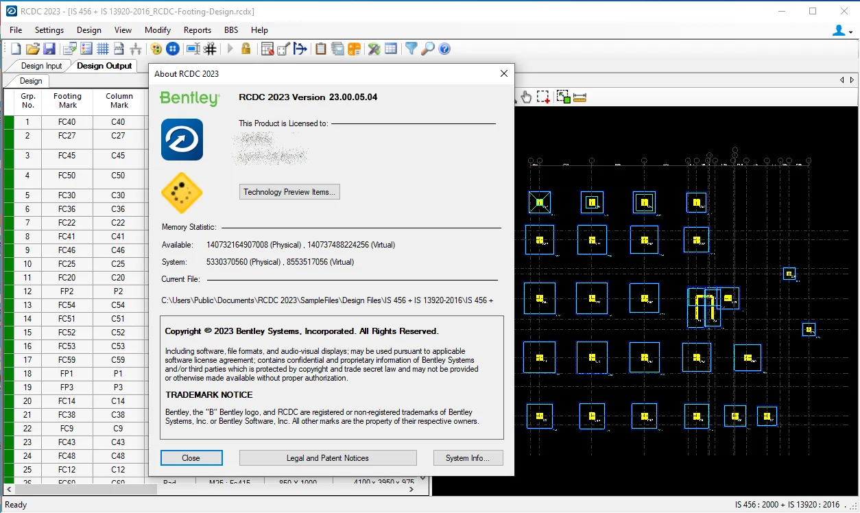Click the New file toolbar icon
This screenshot has width=860, height=513.
coord(16,49)
